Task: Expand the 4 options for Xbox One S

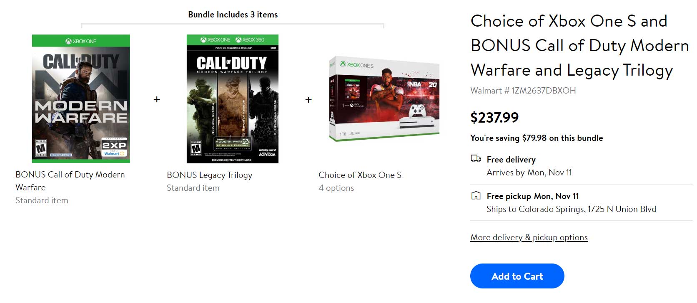Action: [x=336, y=188]
